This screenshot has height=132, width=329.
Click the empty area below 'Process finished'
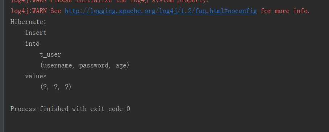point(166,123)
